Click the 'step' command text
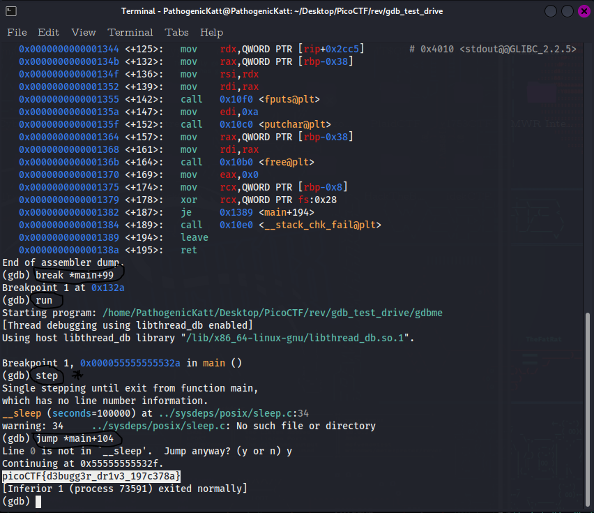This screenshot has width=594, height=513. [46, 376]
